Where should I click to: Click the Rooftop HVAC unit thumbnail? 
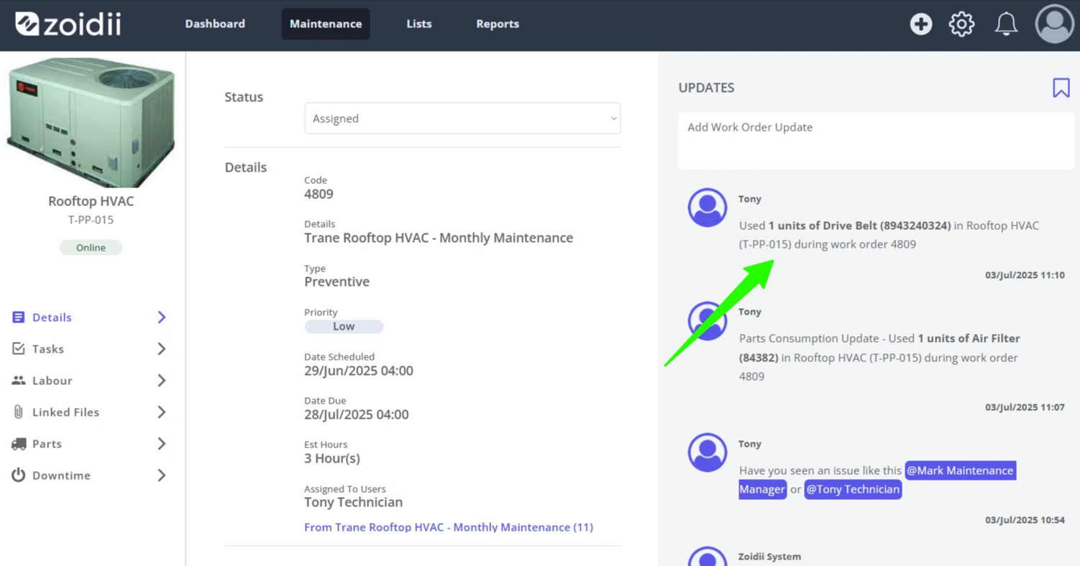coord(91,122)
